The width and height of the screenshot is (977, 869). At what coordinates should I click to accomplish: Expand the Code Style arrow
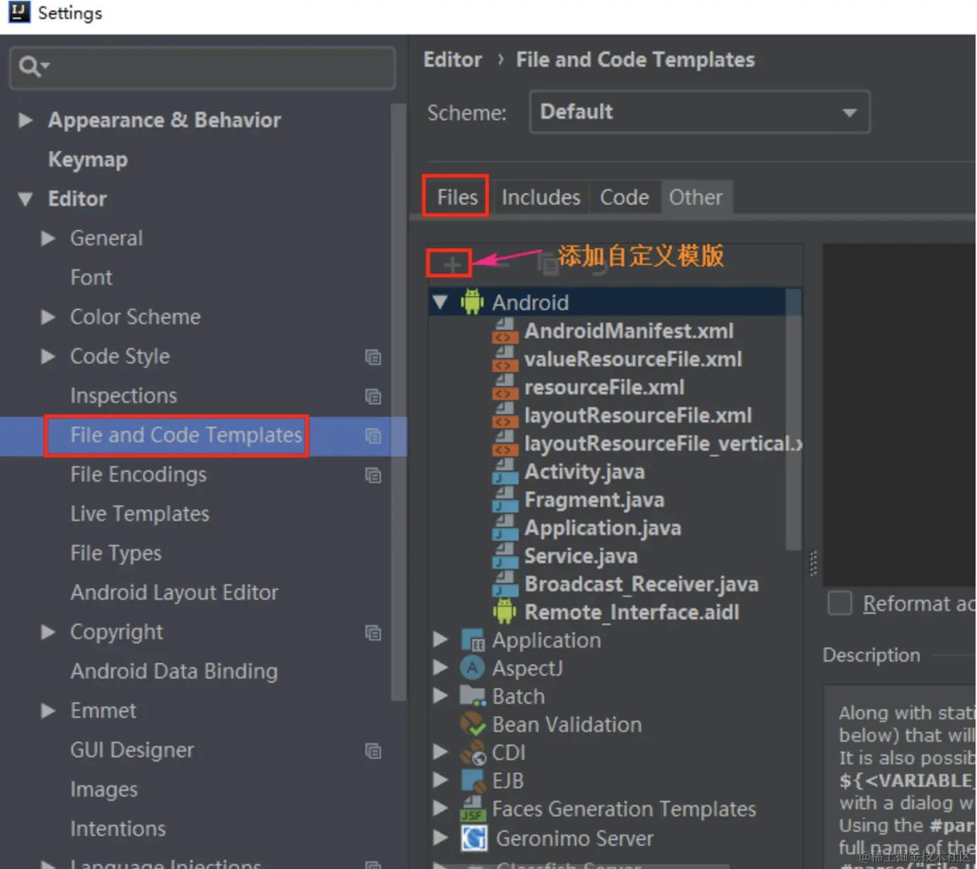pos(48,356)
